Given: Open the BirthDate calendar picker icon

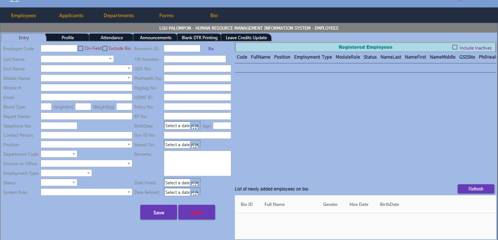Looking at the screenshot, I should click(195, 126).
